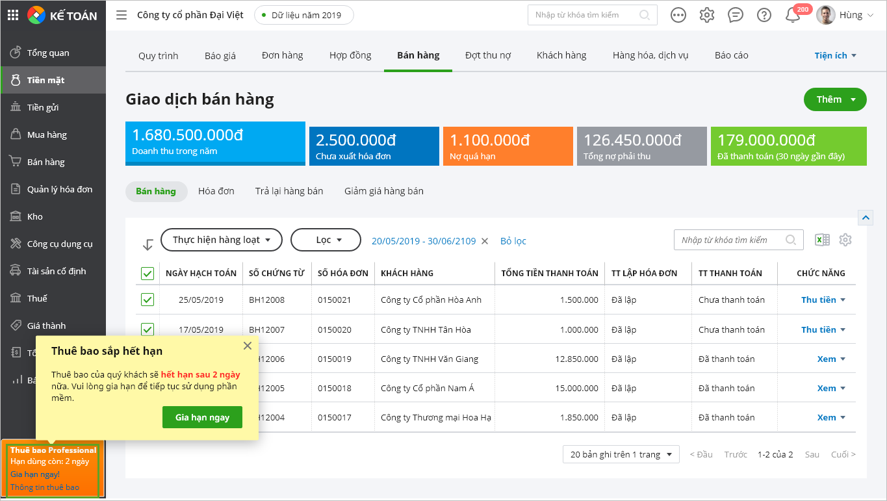Uncheck the row dated 17/05/2019
Image resolution: width=887 pixels, height=501 pixels.
coord(148,329)
